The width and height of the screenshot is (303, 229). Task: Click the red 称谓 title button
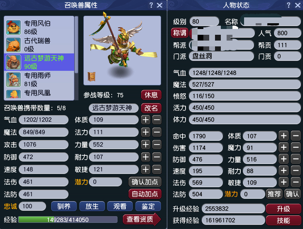[x=179, y=33]
